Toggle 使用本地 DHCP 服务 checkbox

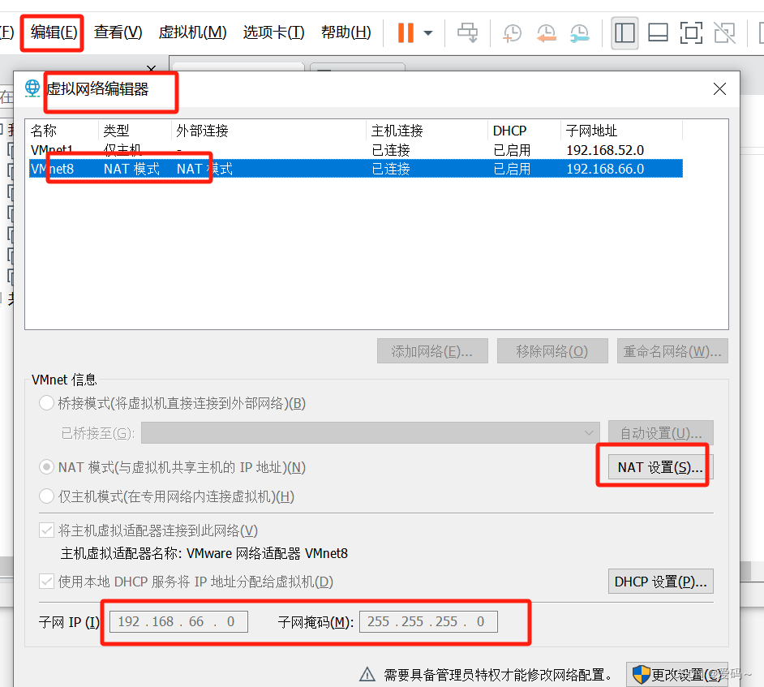[x=47, y=582]
